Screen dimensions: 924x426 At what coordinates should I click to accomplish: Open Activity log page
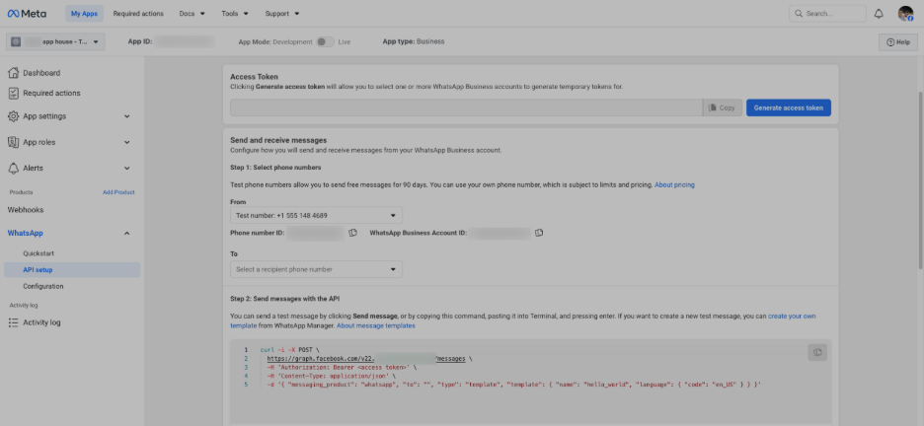click(x=41, y=322)
